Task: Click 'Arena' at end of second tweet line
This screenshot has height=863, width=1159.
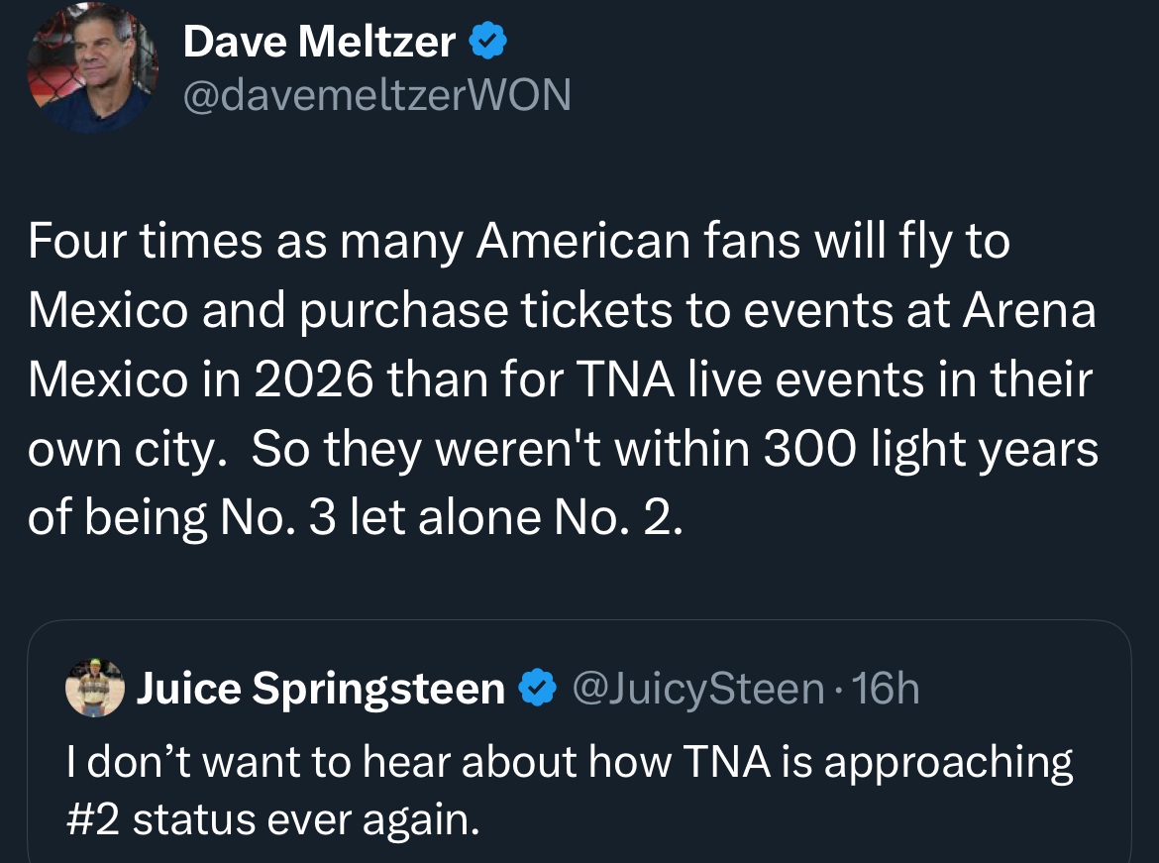Action: (x=1029, y=311)
